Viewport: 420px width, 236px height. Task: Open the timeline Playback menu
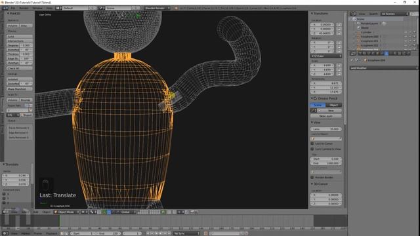point(52,233)
